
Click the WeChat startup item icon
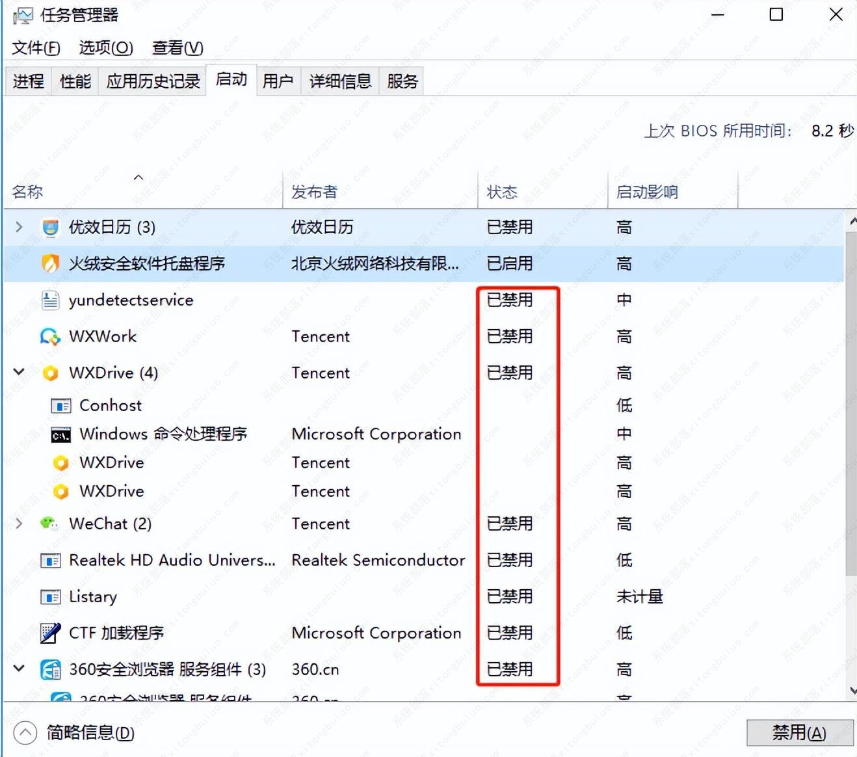point(49,524)
